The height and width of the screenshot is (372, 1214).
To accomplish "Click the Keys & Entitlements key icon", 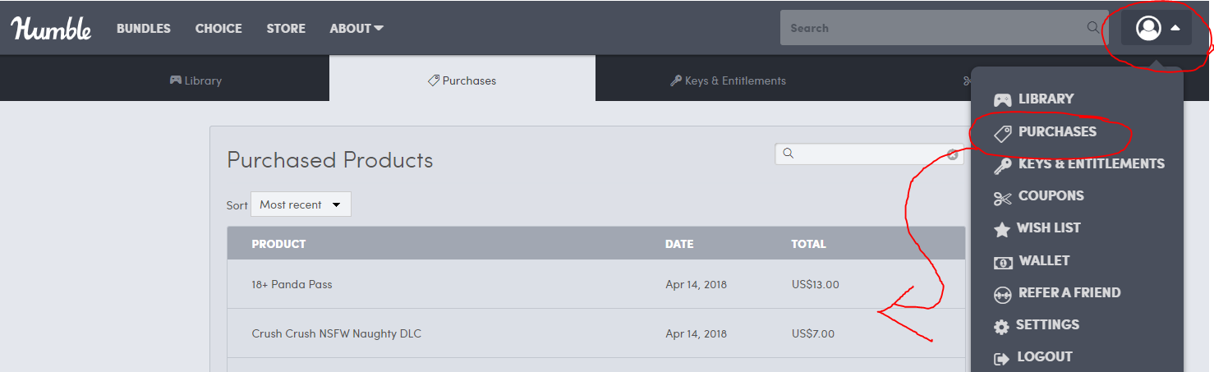I will [x=1002, y=164].
